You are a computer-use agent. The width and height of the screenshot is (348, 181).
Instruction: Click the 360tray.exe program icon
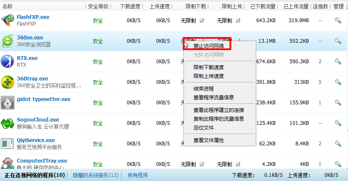click(8, 82)
